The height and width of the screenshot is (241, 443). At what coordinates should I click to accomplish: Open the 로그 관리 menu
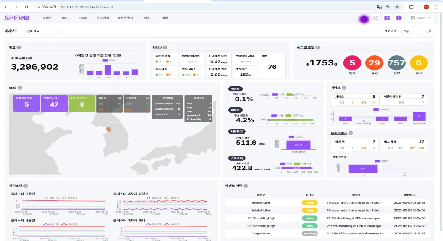pos(103,18)
